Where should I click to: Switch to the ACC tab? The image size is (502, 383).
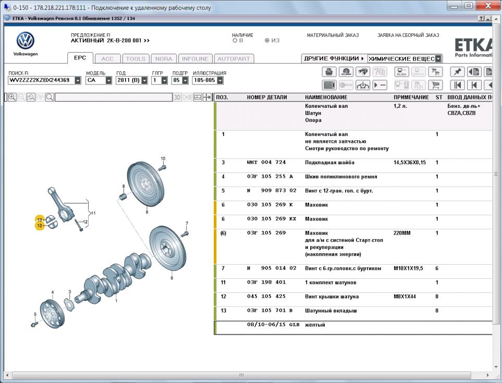(x=107, y=59)
